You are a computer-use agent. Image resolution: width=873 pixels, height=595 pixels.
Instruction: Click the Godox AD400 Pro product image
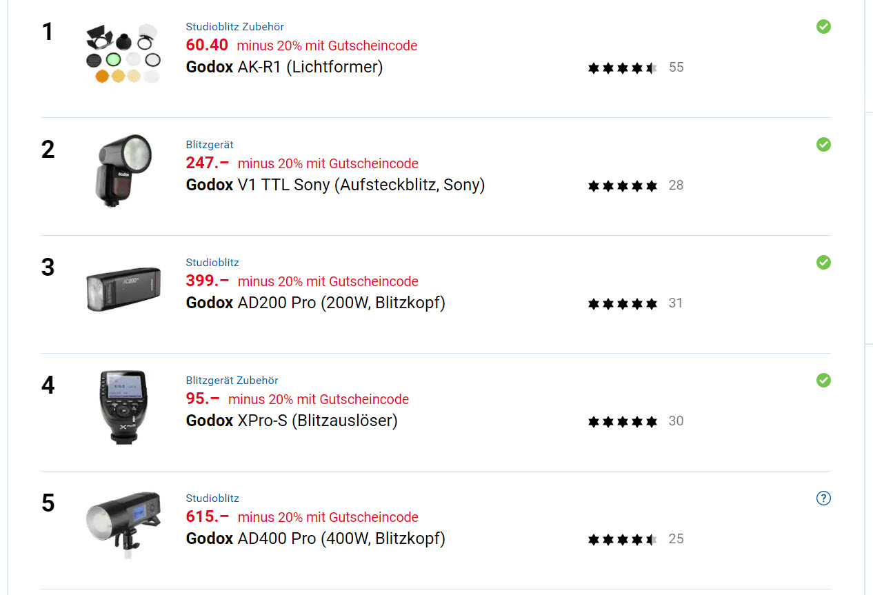(x=123, y=525)
